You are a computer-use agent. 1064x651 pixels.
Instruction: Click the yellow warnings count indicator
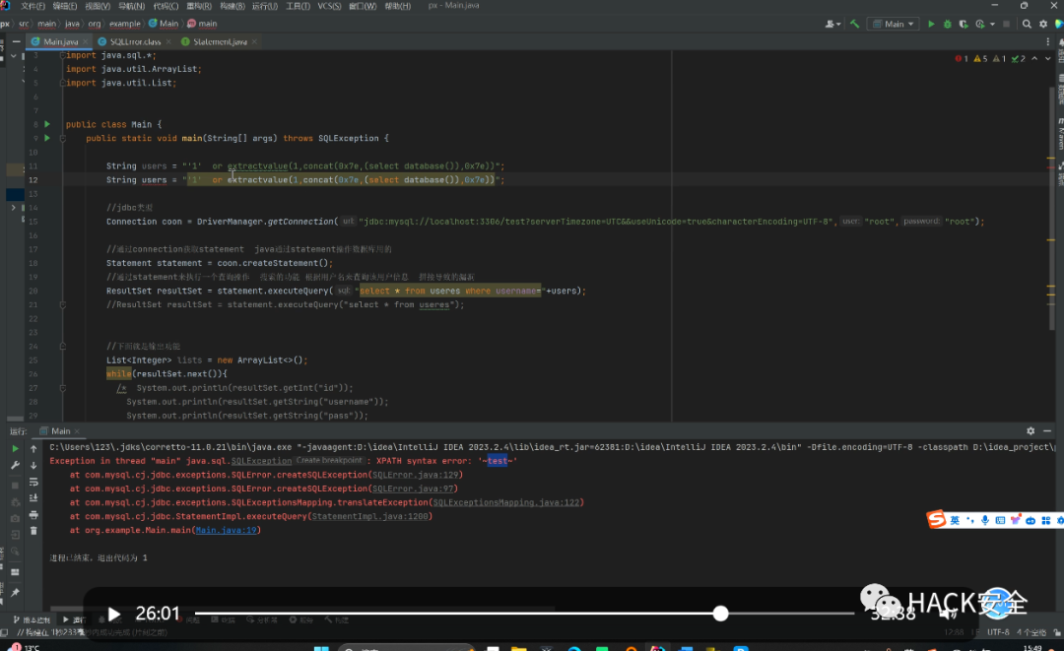(980, 59)
